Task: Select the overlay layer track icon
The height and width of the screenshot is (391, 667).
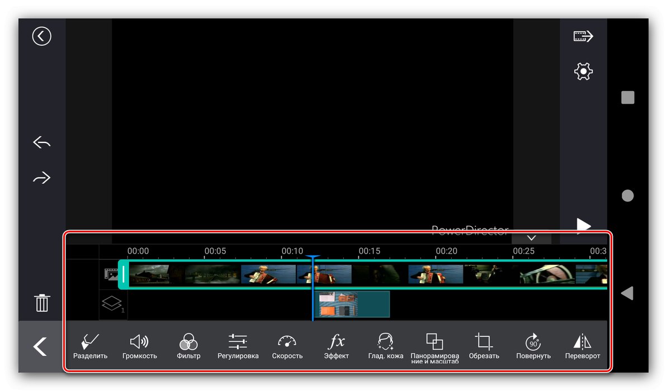Action: (x=113, y=304)
